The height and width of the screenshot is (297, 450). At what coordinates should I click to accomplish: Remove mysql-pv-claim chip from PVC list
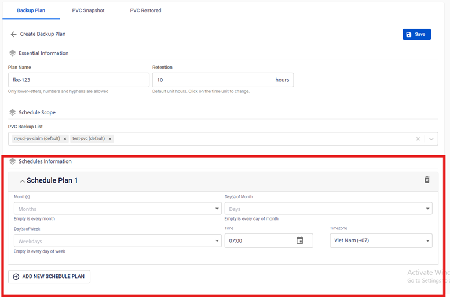(65, 139)
